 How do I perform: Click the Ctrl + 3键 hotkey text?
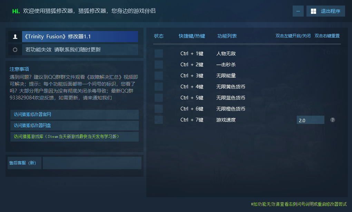[x=192, y=76]
